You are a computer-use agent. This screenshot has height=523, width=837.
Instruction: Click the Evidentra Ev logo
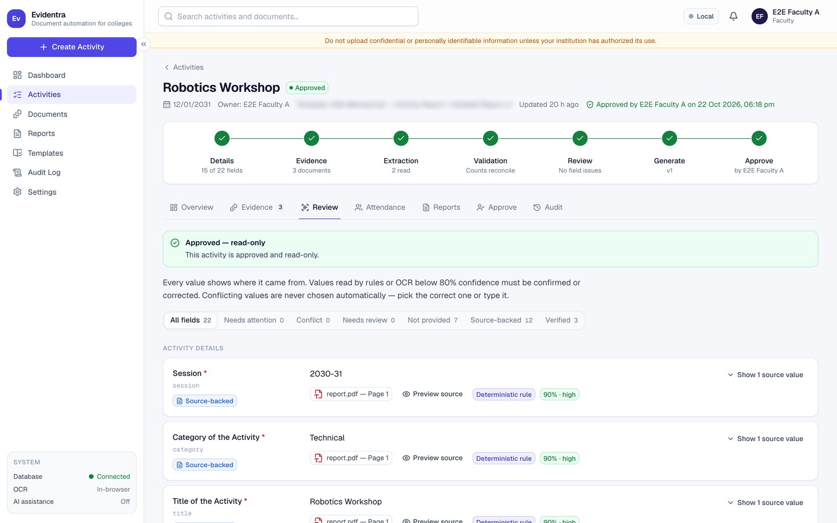[16, 19]
